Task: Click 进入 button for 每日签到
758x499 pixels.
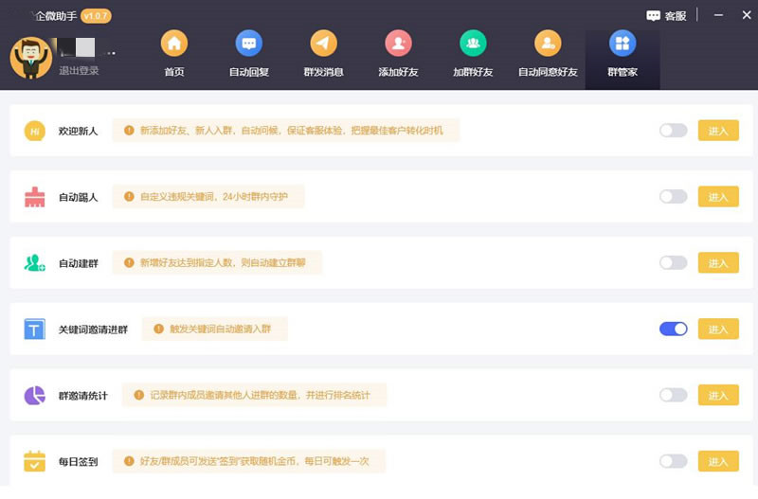Action: point(718,461)
